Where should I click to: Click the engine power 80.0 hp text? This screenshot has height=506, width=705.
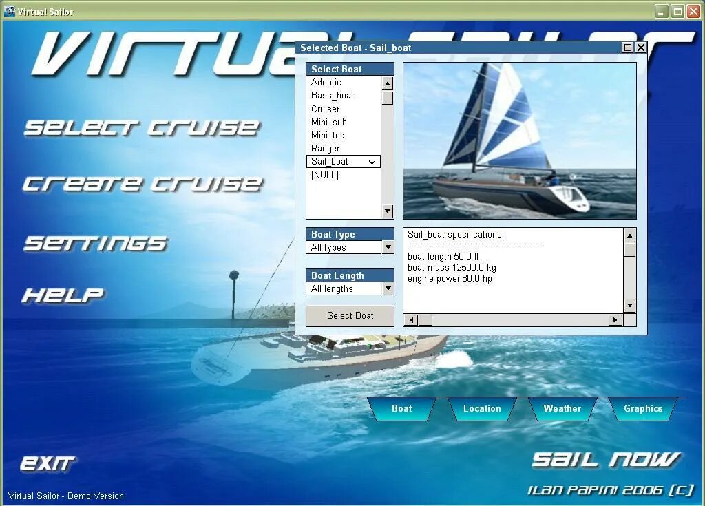click(450, 278)
